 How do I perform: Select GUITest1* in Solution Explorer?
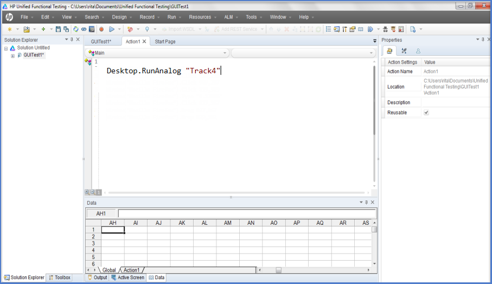pyautogui.click(x=34, y=55)
